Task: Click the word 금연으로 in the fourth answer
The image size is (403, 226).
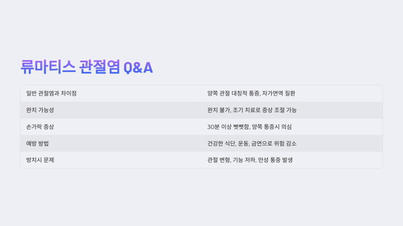Action: click(x=261, y=143)
